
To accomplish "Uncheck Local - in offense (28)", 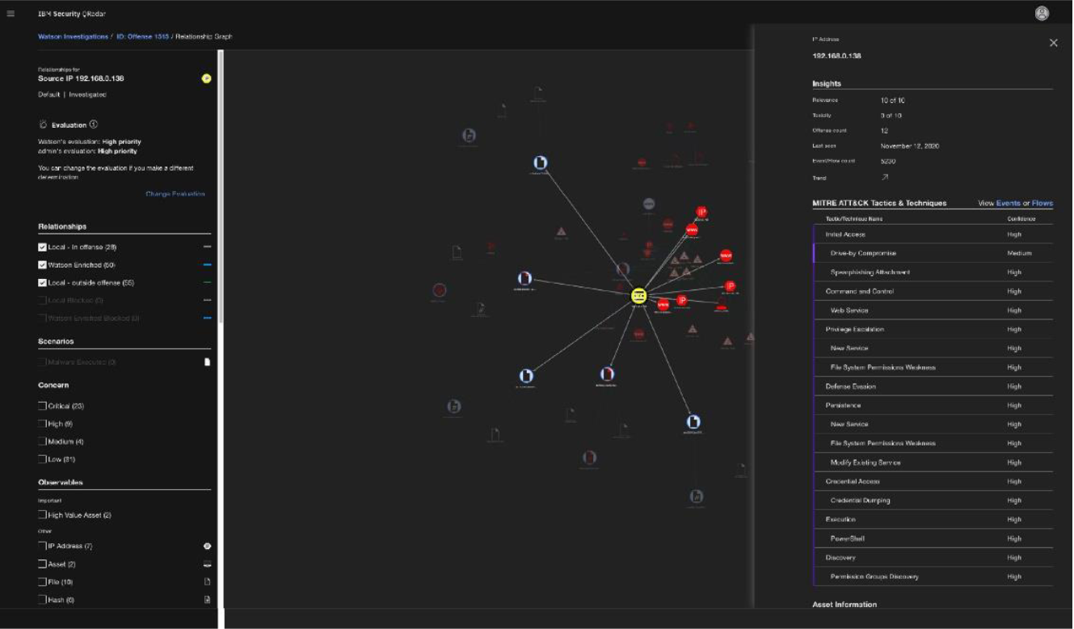I will click(x=42, y=247).
